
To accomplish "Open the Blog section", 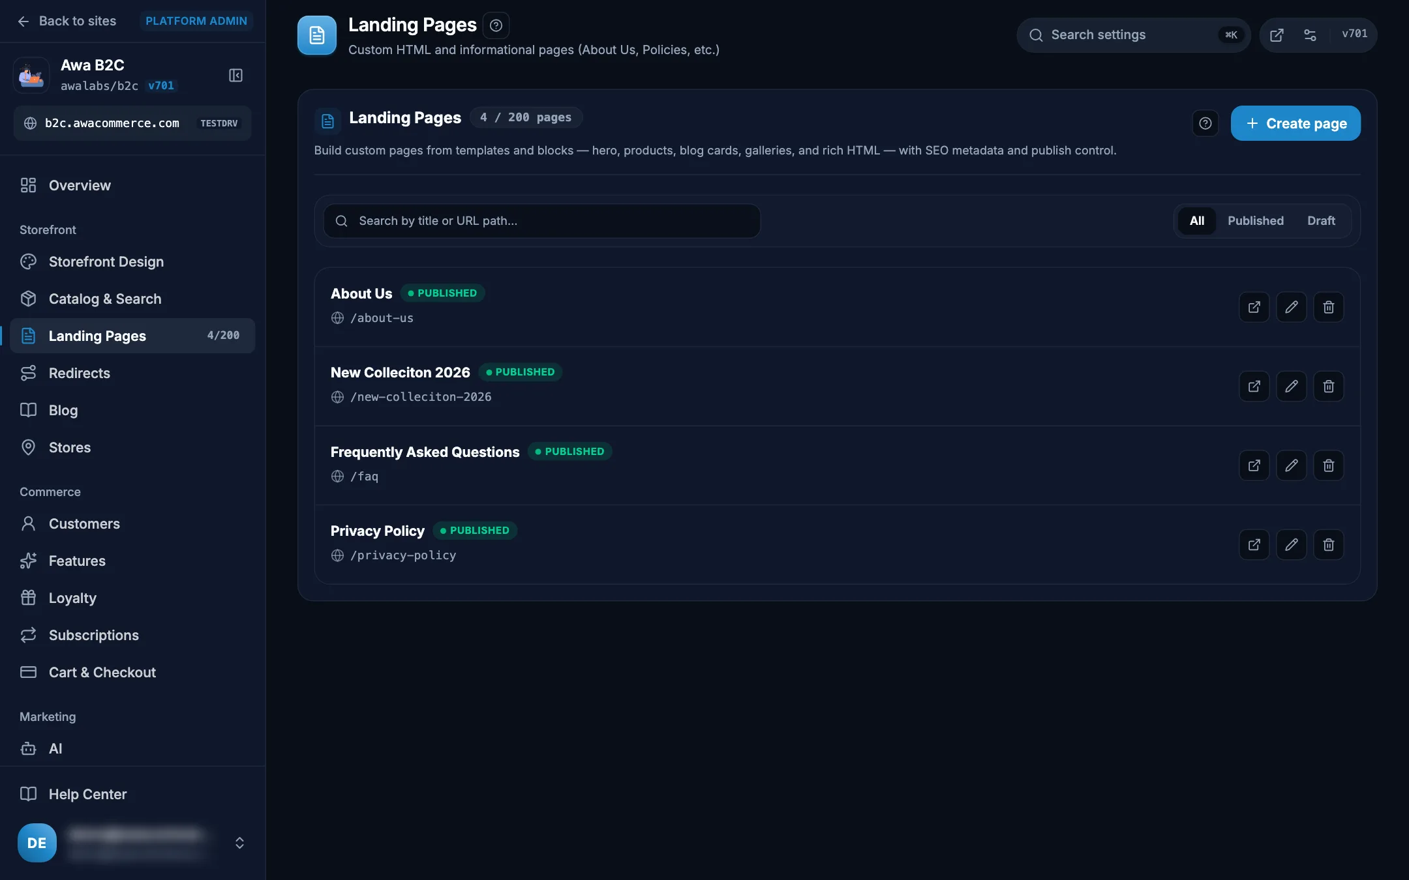I will [x=132, y=411].
